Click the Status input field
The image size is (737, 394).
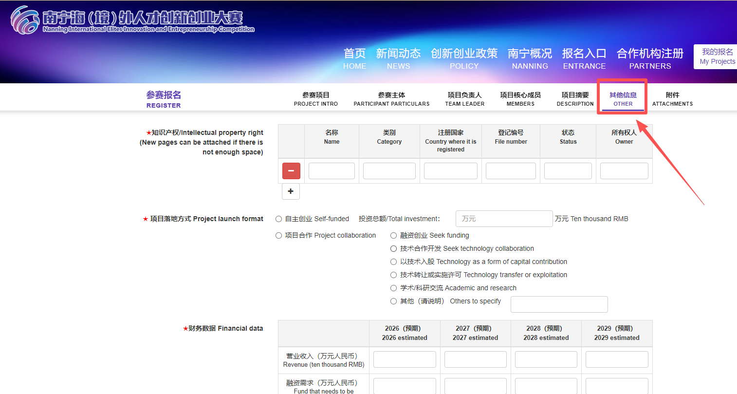[x=568, y=171]
